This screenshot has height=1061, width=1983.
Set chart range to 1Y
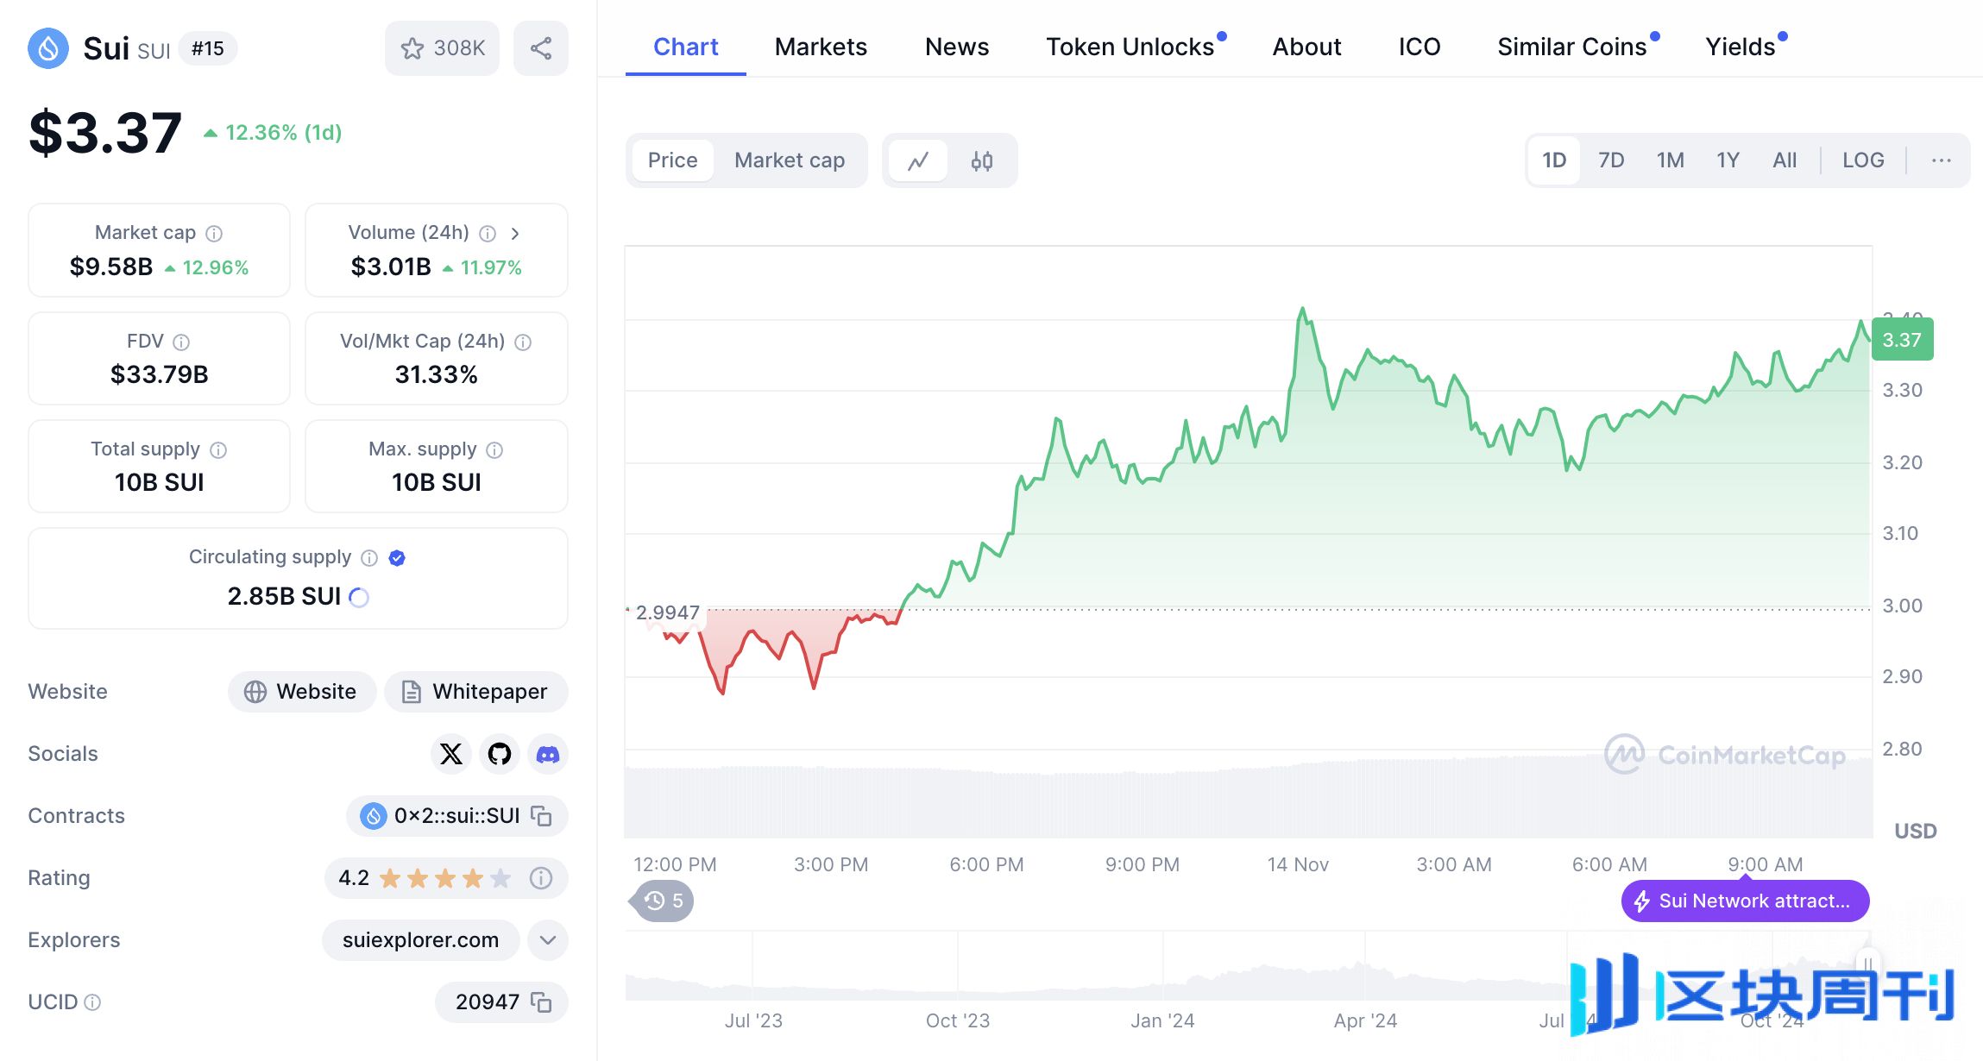coord(1728,160)
